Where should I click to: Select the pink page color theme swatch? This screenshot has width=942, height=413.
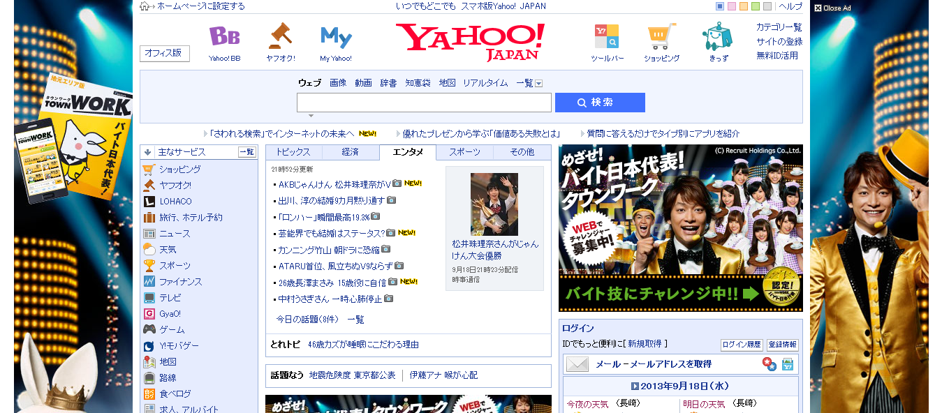pos(732,6)
